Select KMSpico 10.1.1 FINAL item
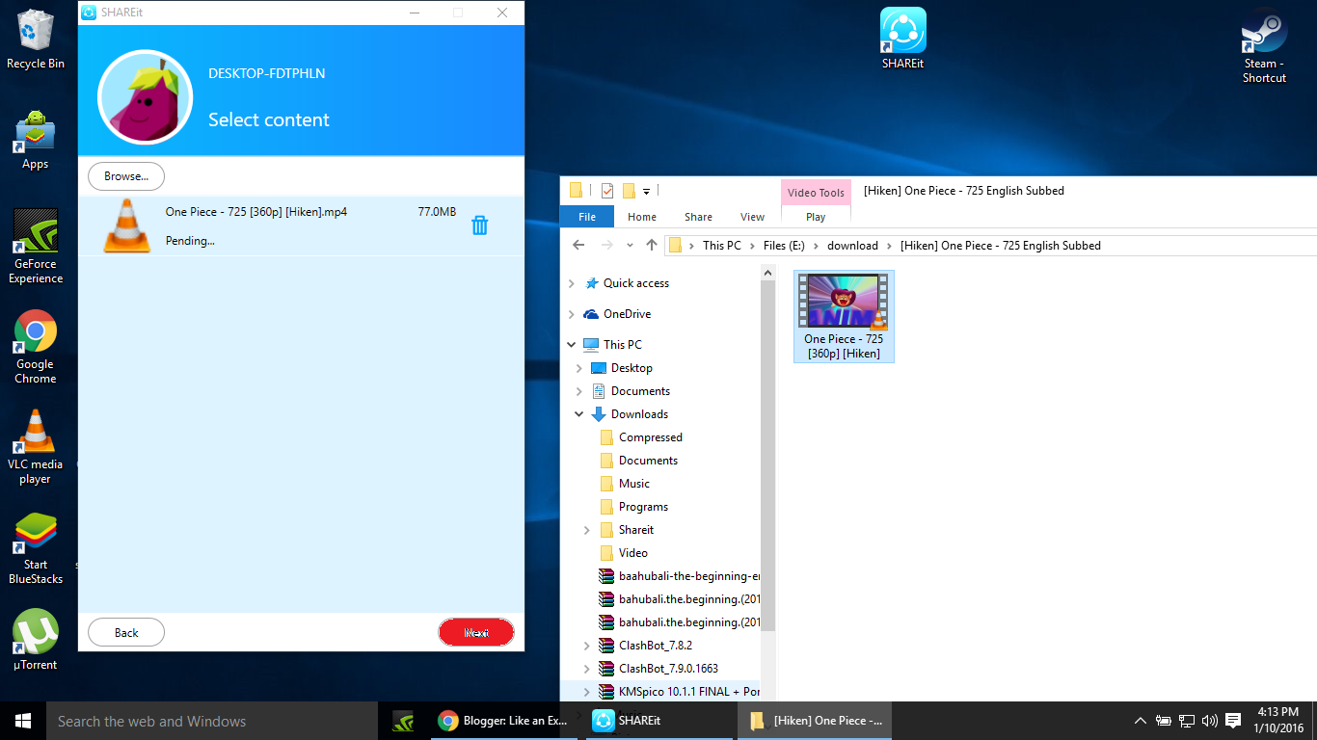The height and width of the screenshot is (740, 1317). (679, 692)
